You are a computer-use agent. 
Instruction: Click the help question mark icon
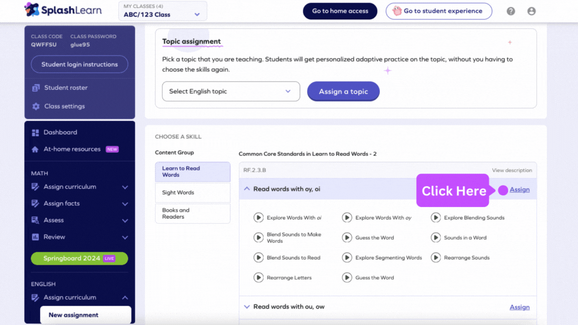coord(511,11)
